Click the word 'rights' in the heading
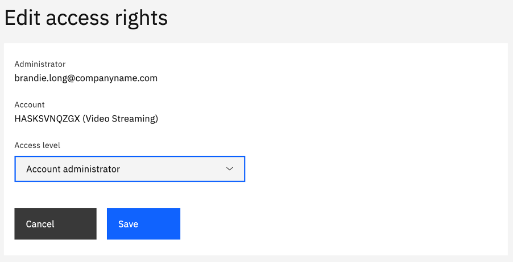The height and width of the screenshot is (262, 513). click(141, 19)
